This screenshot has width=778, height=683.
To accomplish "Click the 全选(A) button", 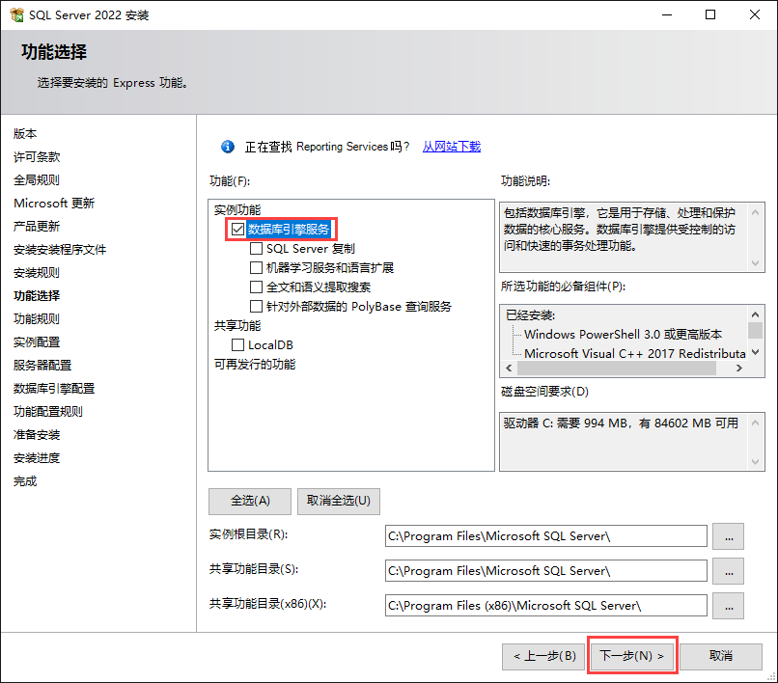I will coord(249,502).
